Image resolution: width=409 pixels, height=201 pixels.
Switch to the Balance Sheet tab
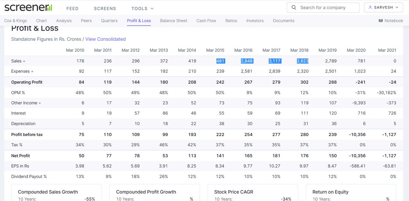click(173, 21)
